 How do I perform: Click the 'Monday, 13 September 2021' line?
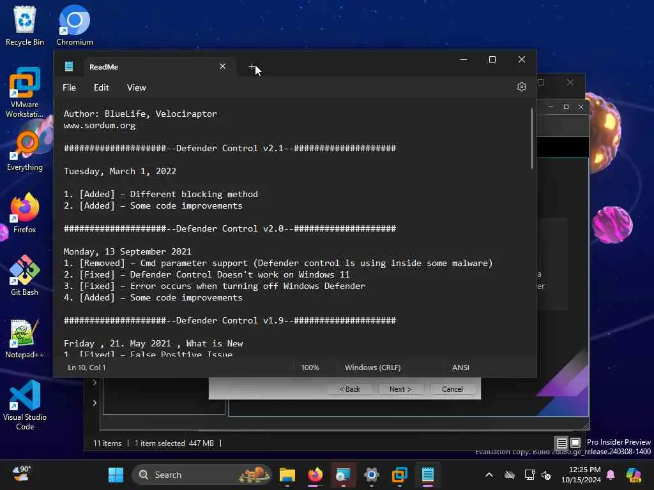tap(127, 251)
